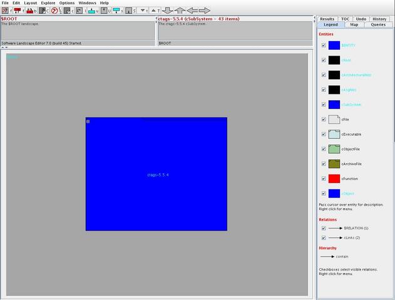Viewport: 395px width, 300px height.
Task: Open the File menu
Action: tap(5, 3)
